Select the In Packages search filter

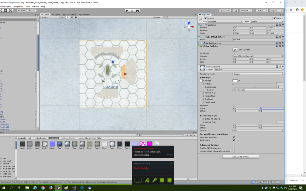(40, 138)
